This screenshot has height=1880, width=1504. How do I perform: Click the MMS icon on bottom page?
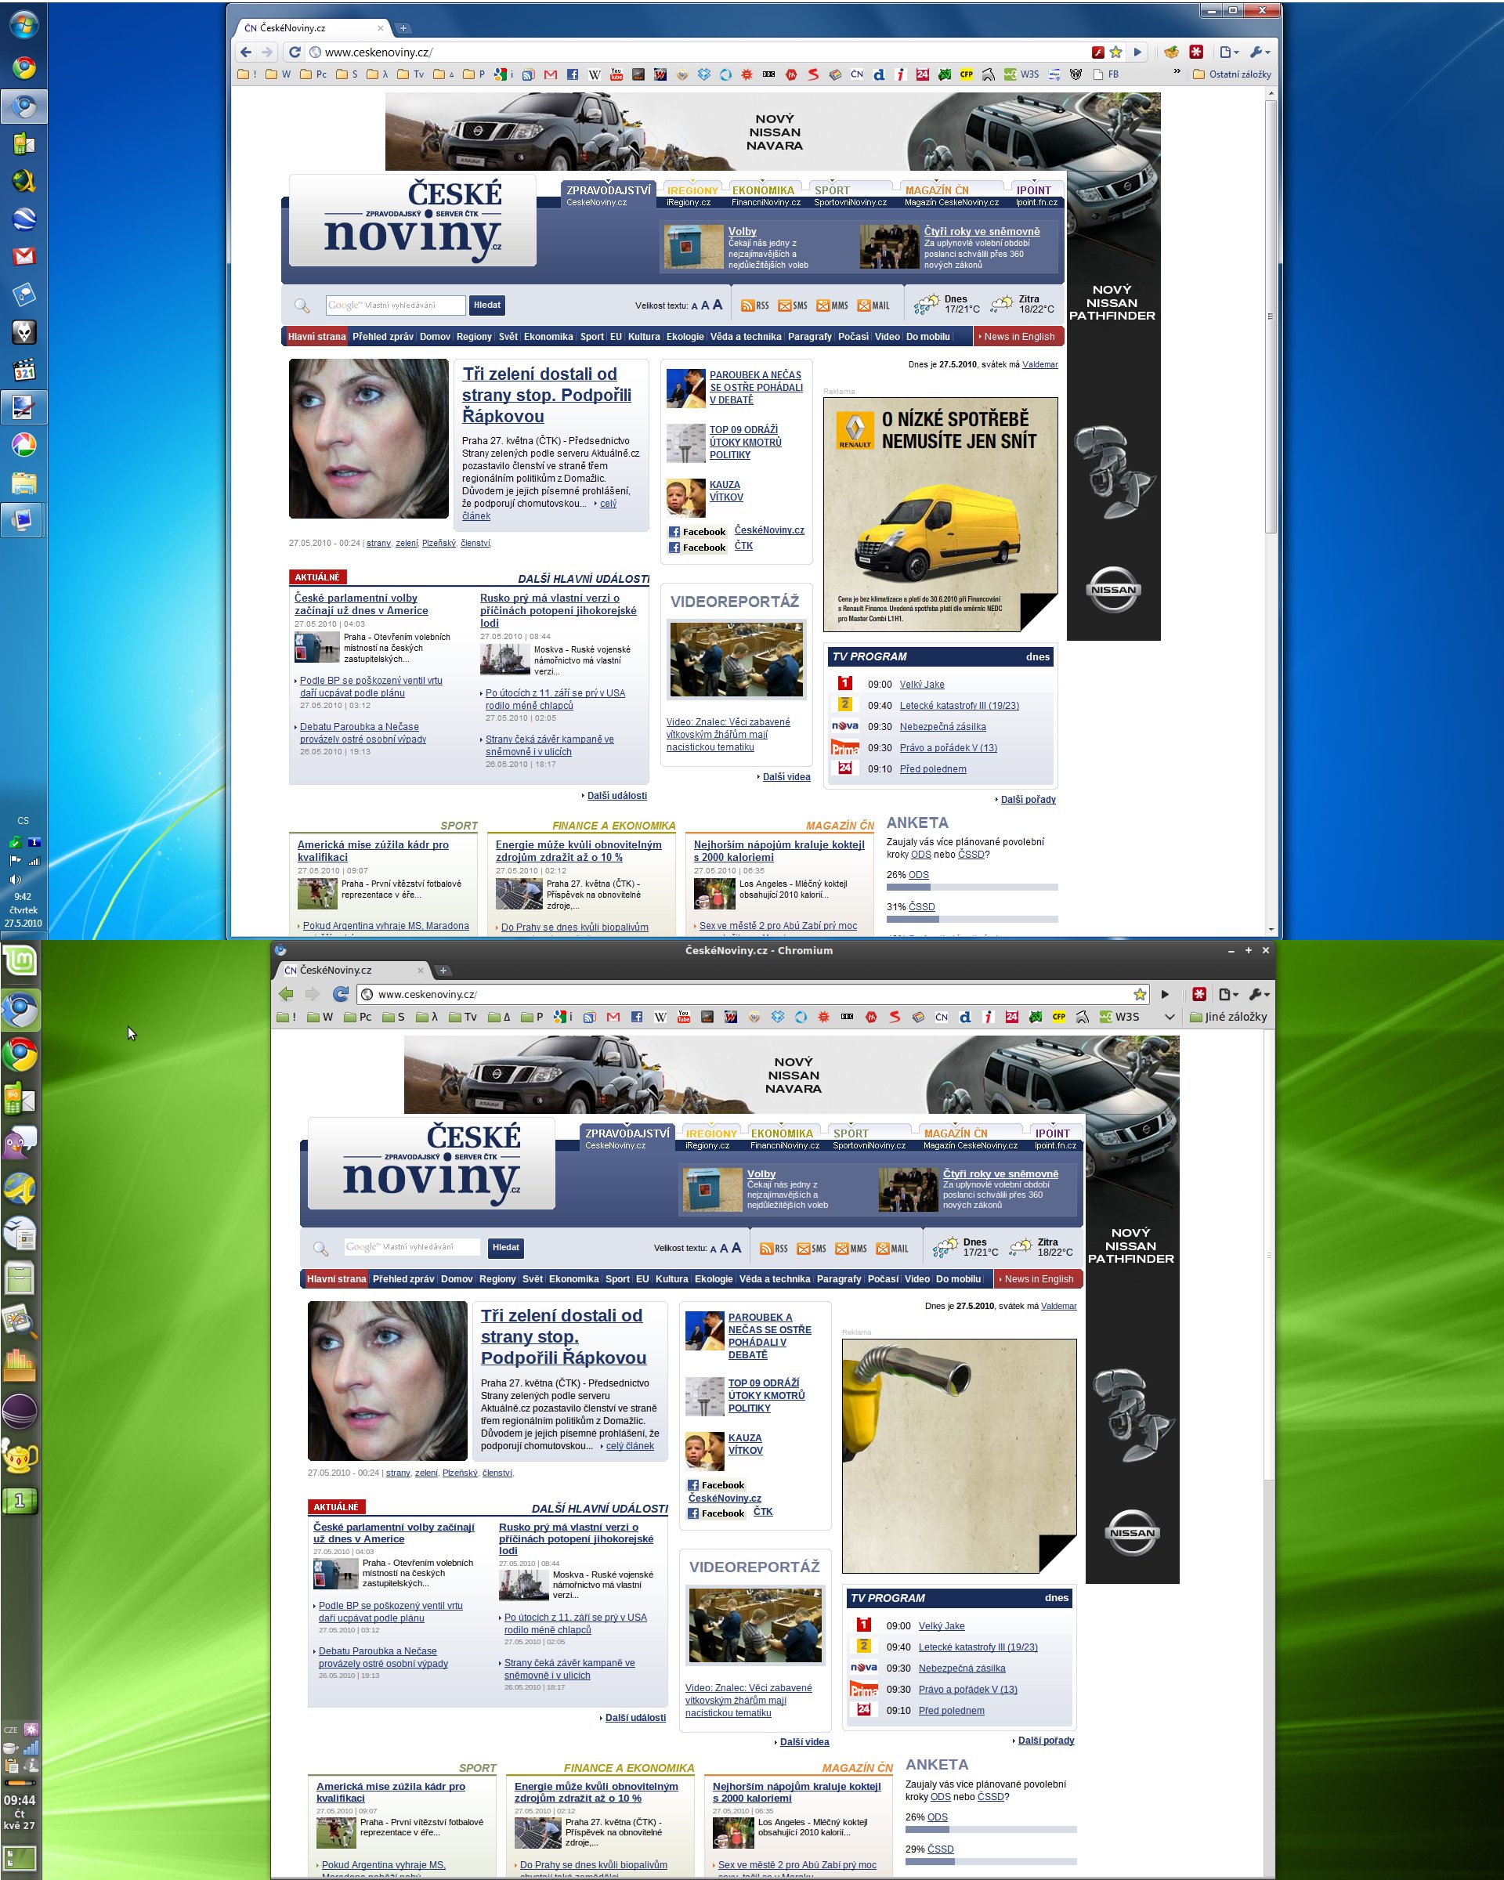(x=851, y=1249)
